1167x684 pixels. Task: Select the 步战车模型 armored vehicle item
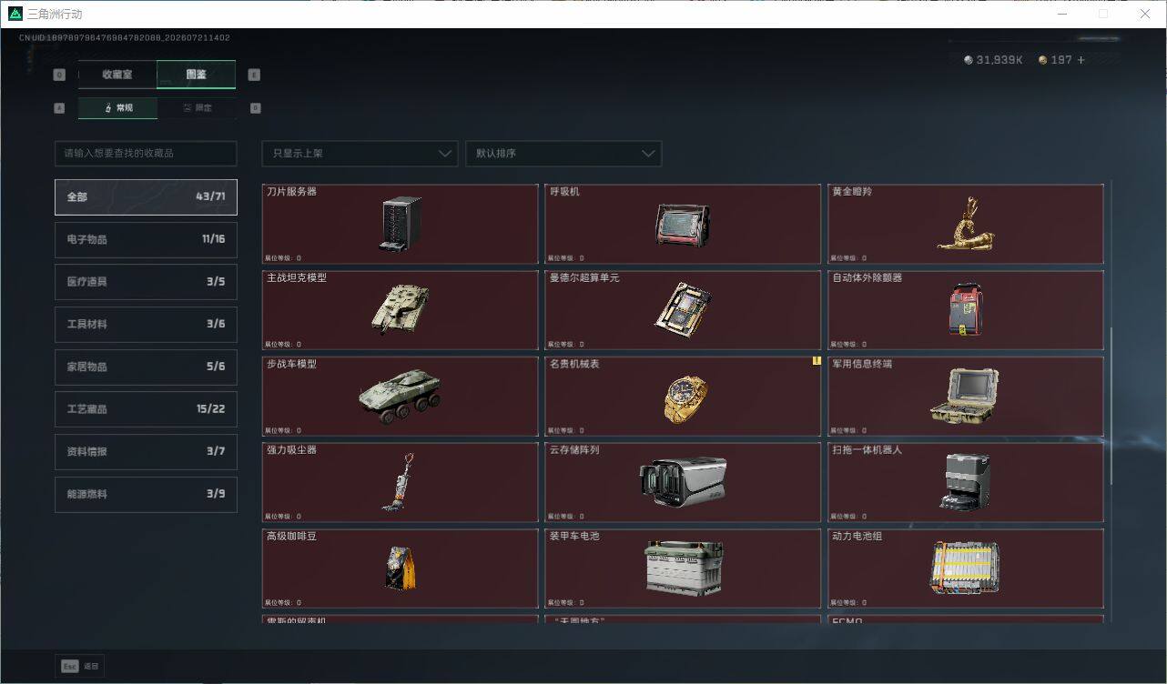coord(400,396)
